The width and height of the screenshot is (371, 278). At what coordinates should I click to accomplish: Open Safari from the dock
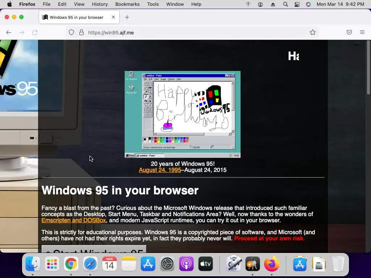90,264
